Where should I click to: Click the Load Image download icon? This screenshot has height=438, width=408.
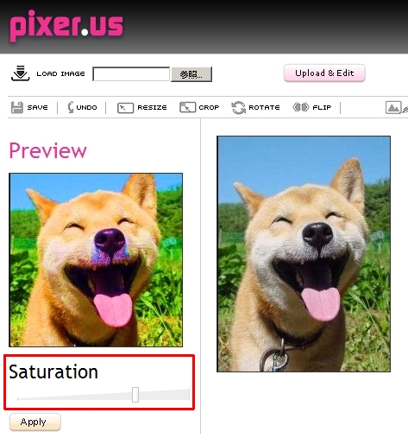point(20,73)
